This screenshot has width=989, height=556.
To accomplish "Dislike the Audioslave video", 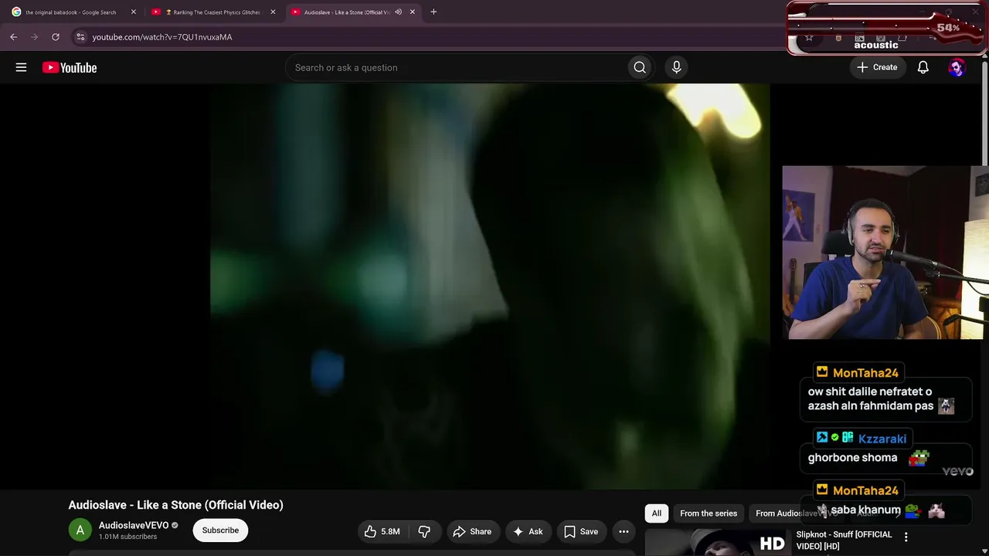I will [x=424, y=531].
